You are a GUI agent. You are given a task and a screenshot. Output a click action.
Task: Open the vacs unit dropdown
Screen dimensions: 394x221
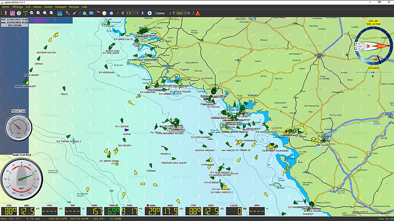pos(181,13)
